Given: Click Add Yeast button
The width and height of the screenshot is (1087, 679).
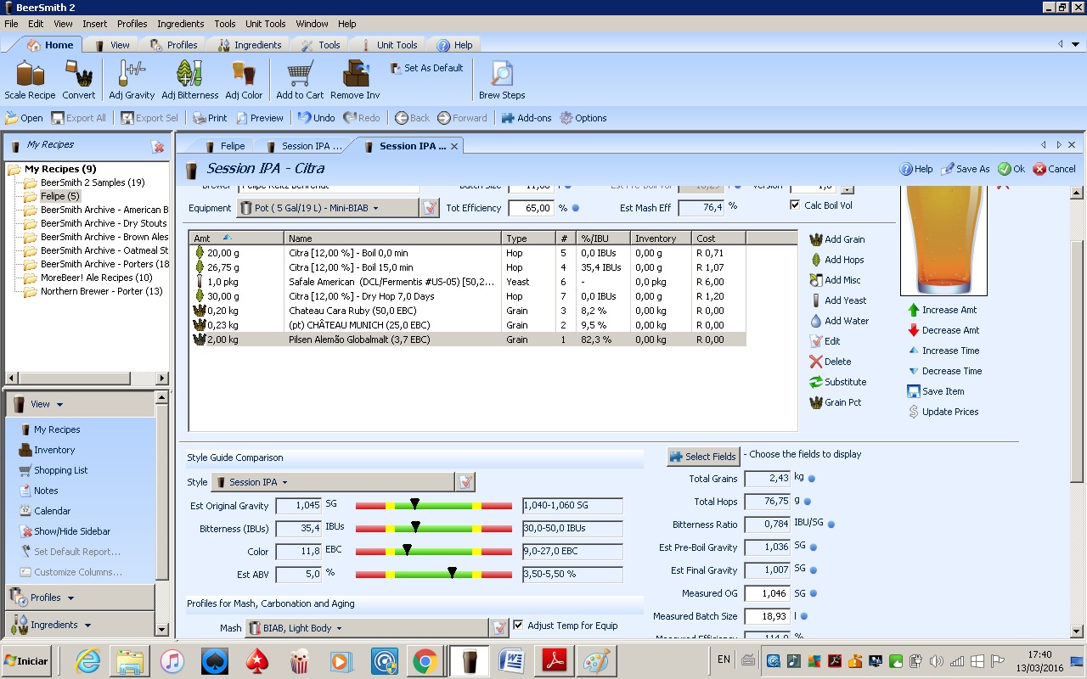Looking at the screenshot, I should point(837,300).
